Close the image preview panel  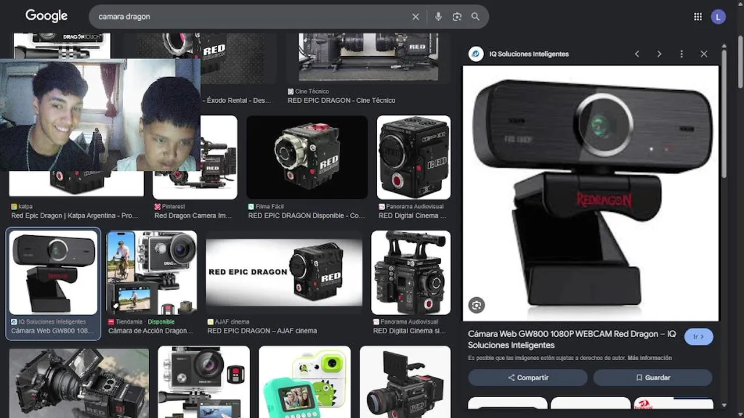click(704, 54)
